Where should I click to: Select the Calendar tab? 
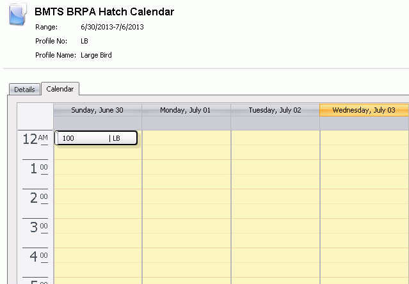coord(60,89)
